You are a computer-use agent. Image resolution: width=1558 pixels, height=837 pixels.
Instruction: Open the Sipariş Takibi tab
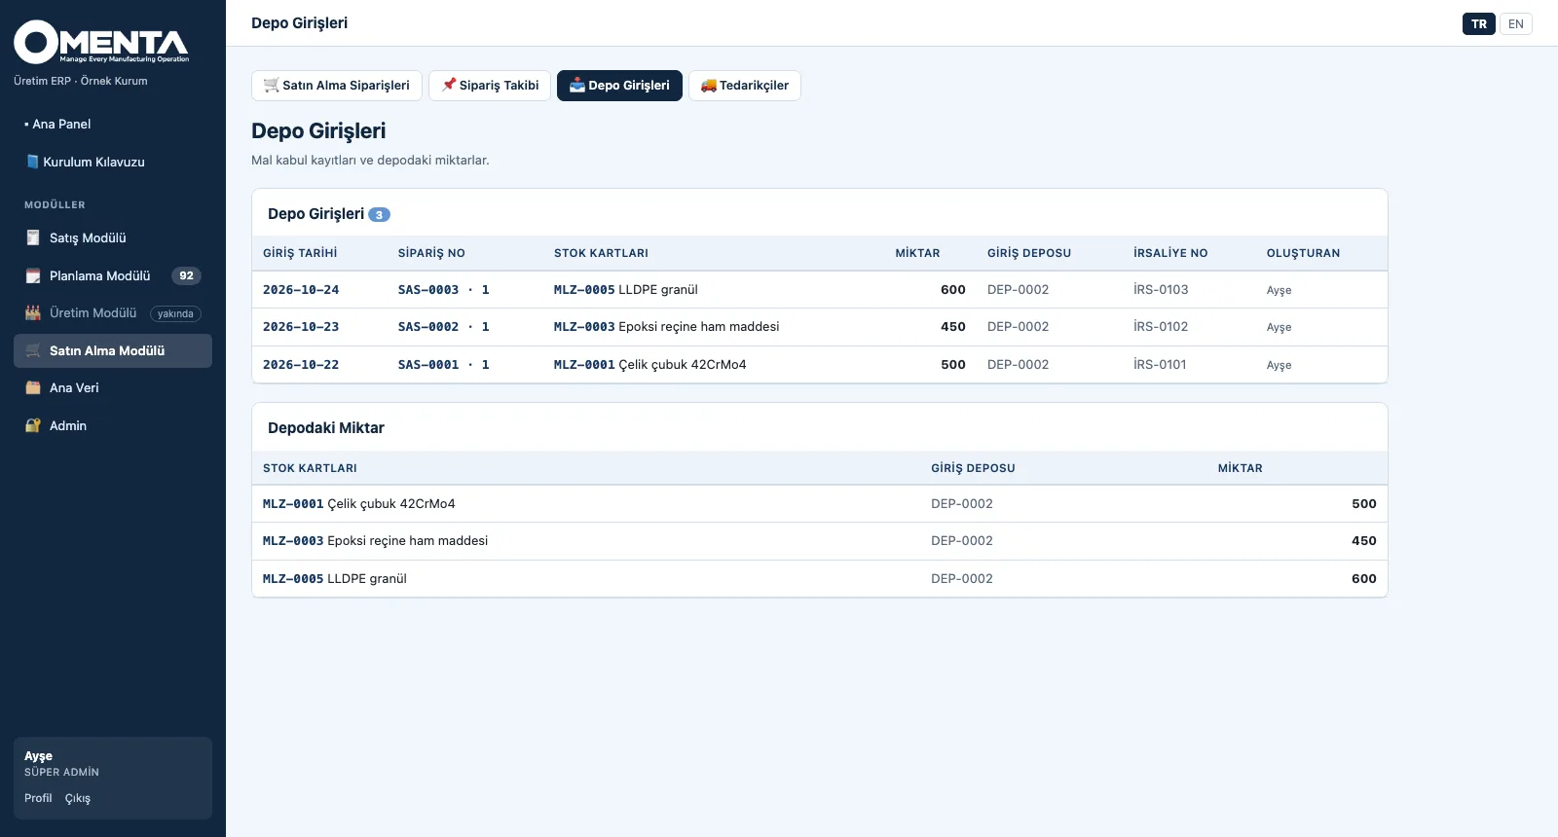coord(490,85)
